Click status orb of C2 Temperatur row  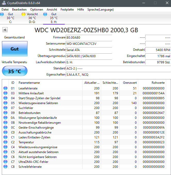[5, 142]
